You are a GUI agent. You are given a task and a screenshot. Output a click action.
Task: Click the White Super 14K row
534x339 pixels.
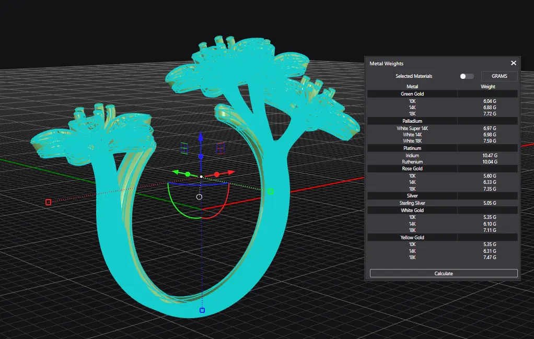443,128
